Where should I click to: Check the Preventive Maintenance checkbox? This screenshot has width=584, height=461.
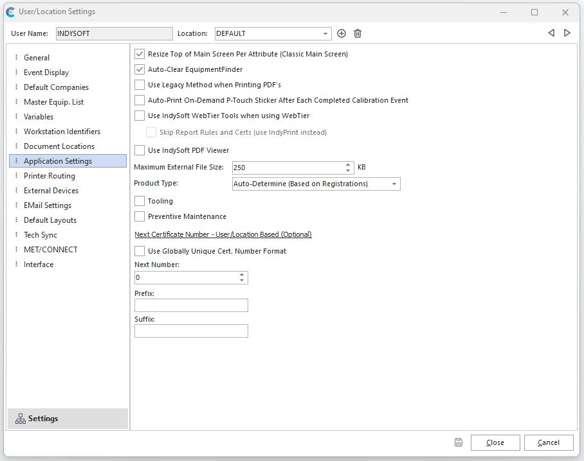(x=140, y=216)
